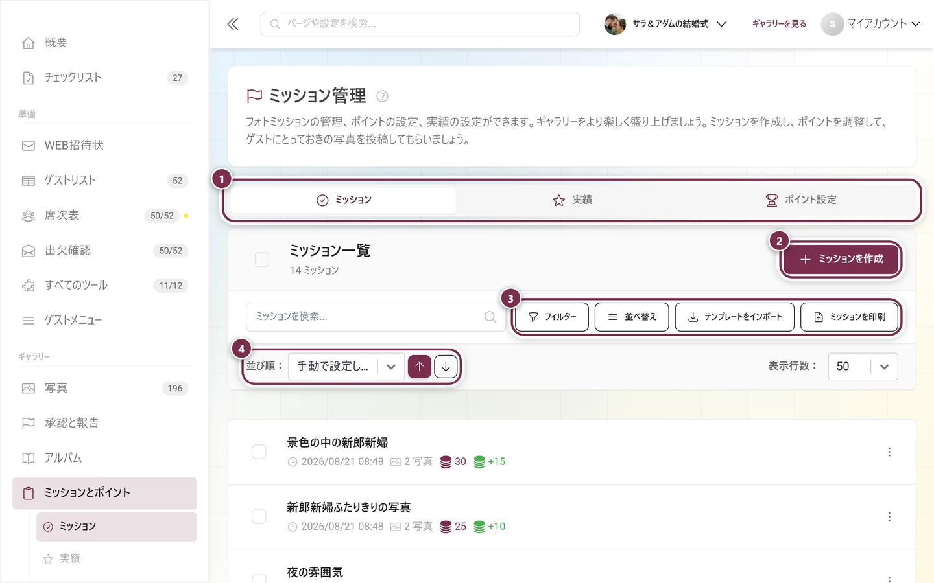Open three-dot menu for 景色の中の新郎新婦
This screenshot has width=934, height=583.
click(889, 452)
